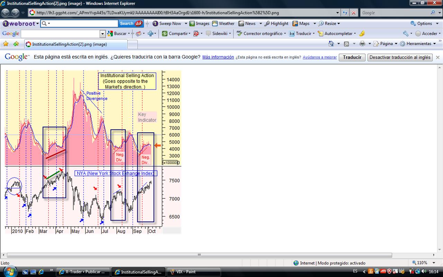Open the blank new tab button

pyautogui.click(x=133, y=44)
